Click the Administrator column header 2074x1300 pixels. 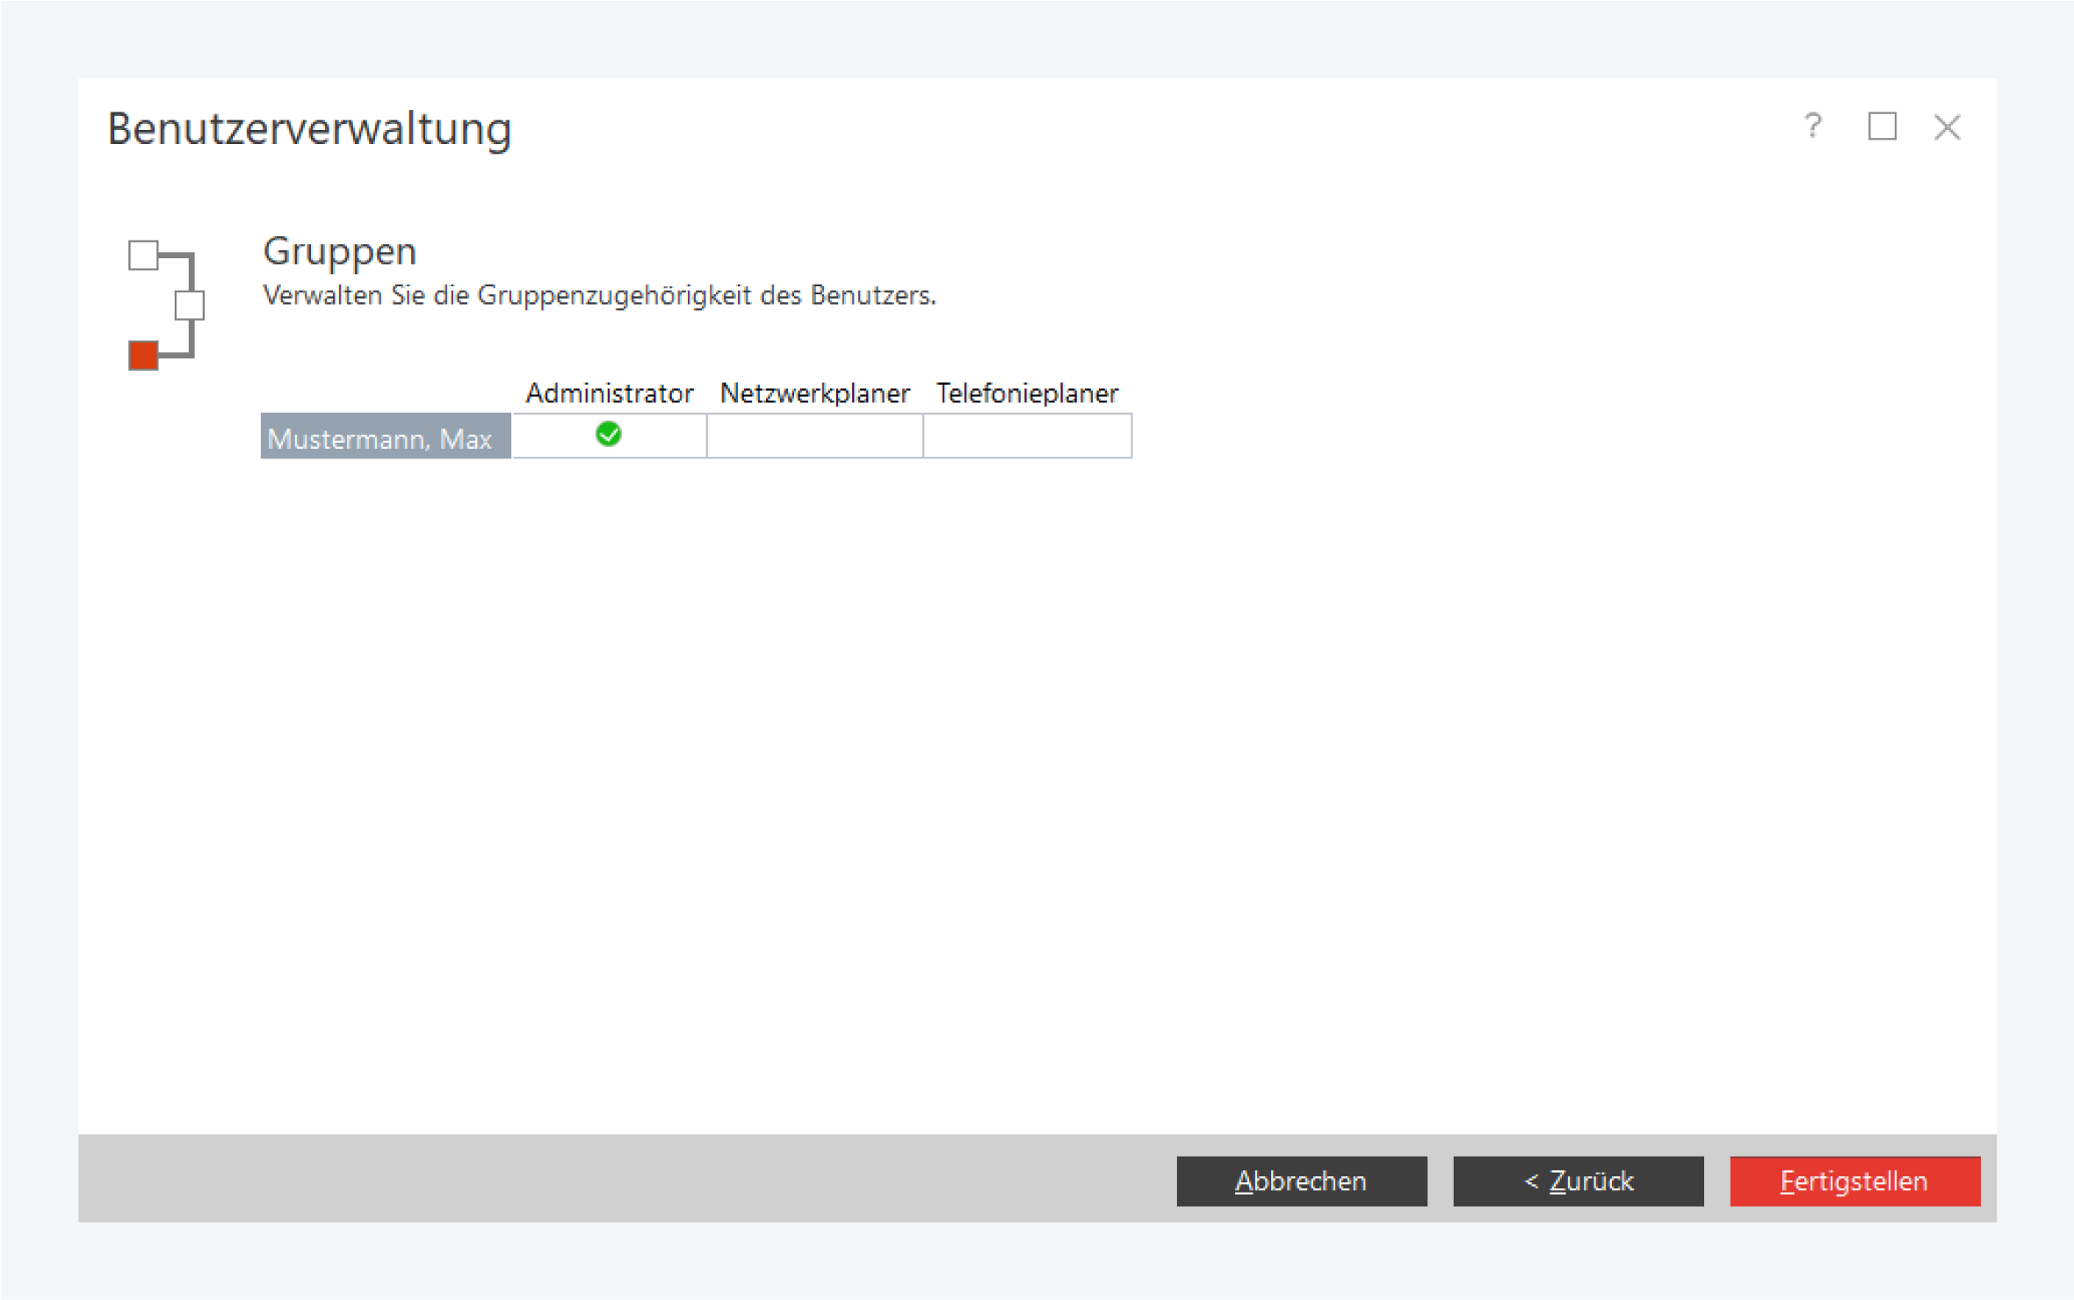(609, 393)
